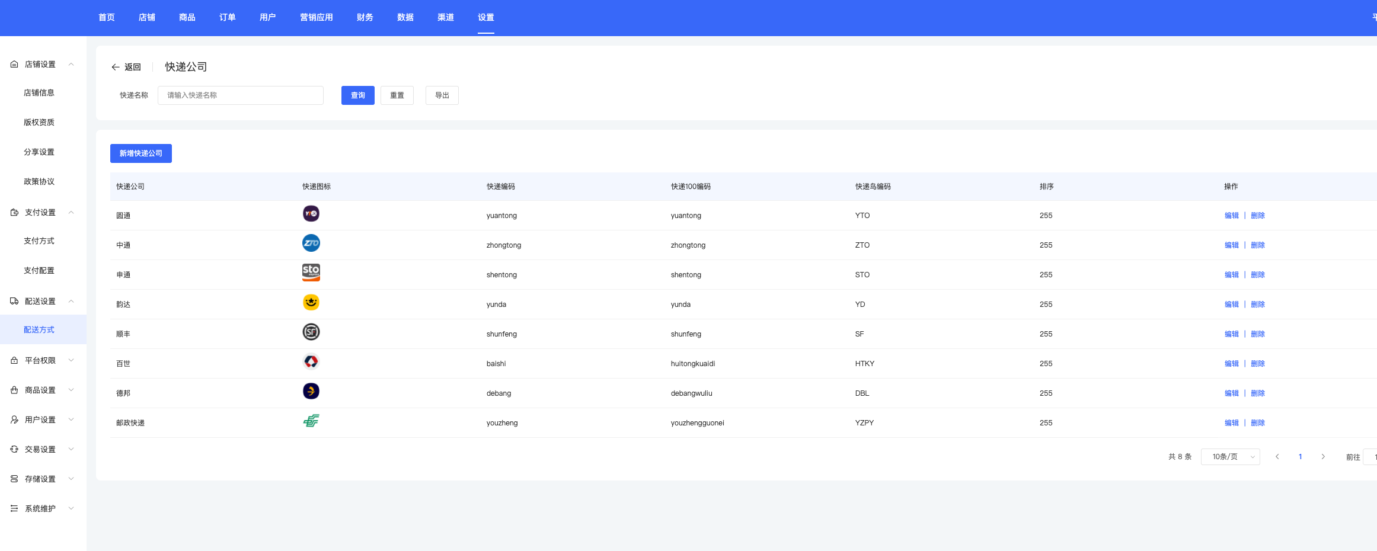The height and width of the screenshot is (551, 1377).
Task: Edit the 顺丰 express company row
Action: (1231, 334)
